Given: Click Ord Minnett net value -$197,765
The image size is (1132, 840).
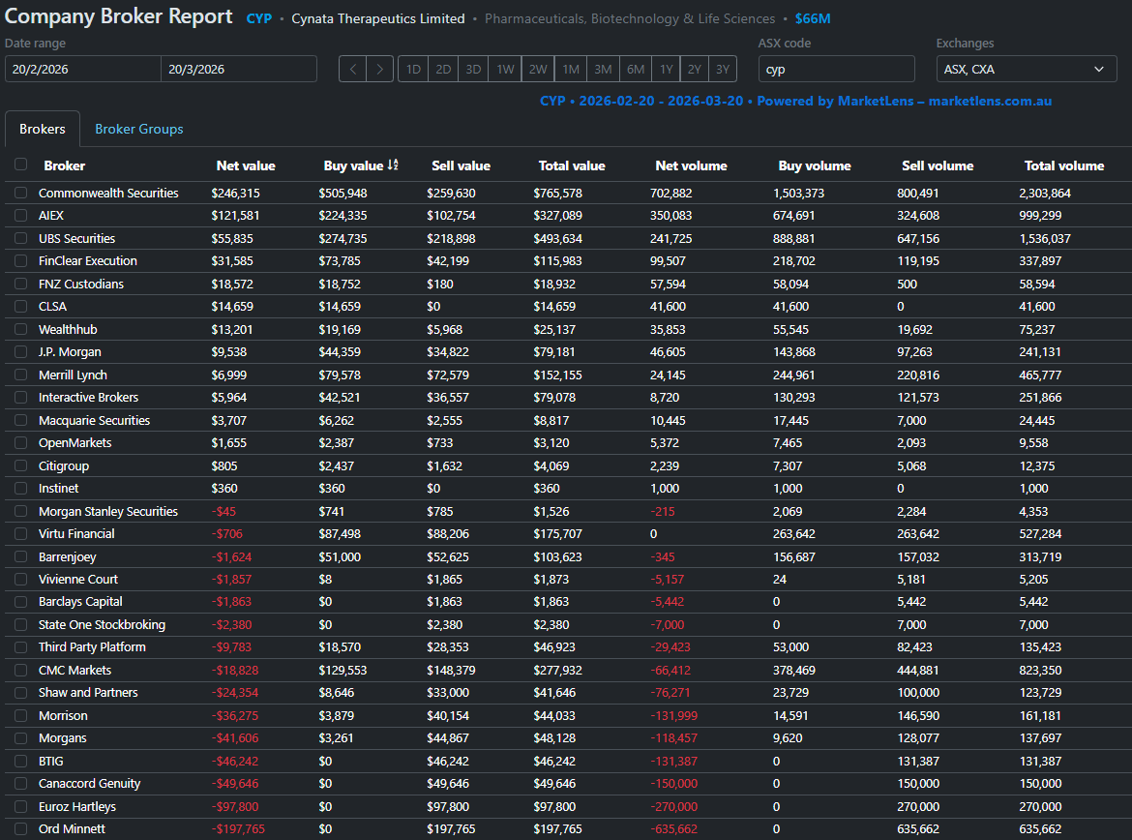Looking at the screenshot, I should point(238,829).
